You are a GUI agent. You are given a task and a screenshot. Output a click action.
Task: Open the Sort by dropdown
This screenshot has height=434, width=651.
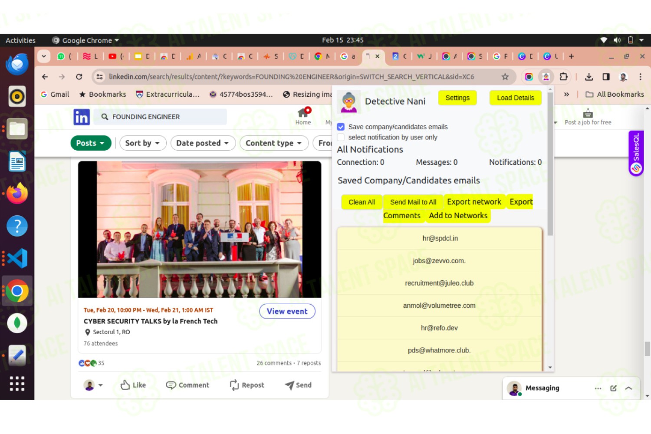click(143, 143)
